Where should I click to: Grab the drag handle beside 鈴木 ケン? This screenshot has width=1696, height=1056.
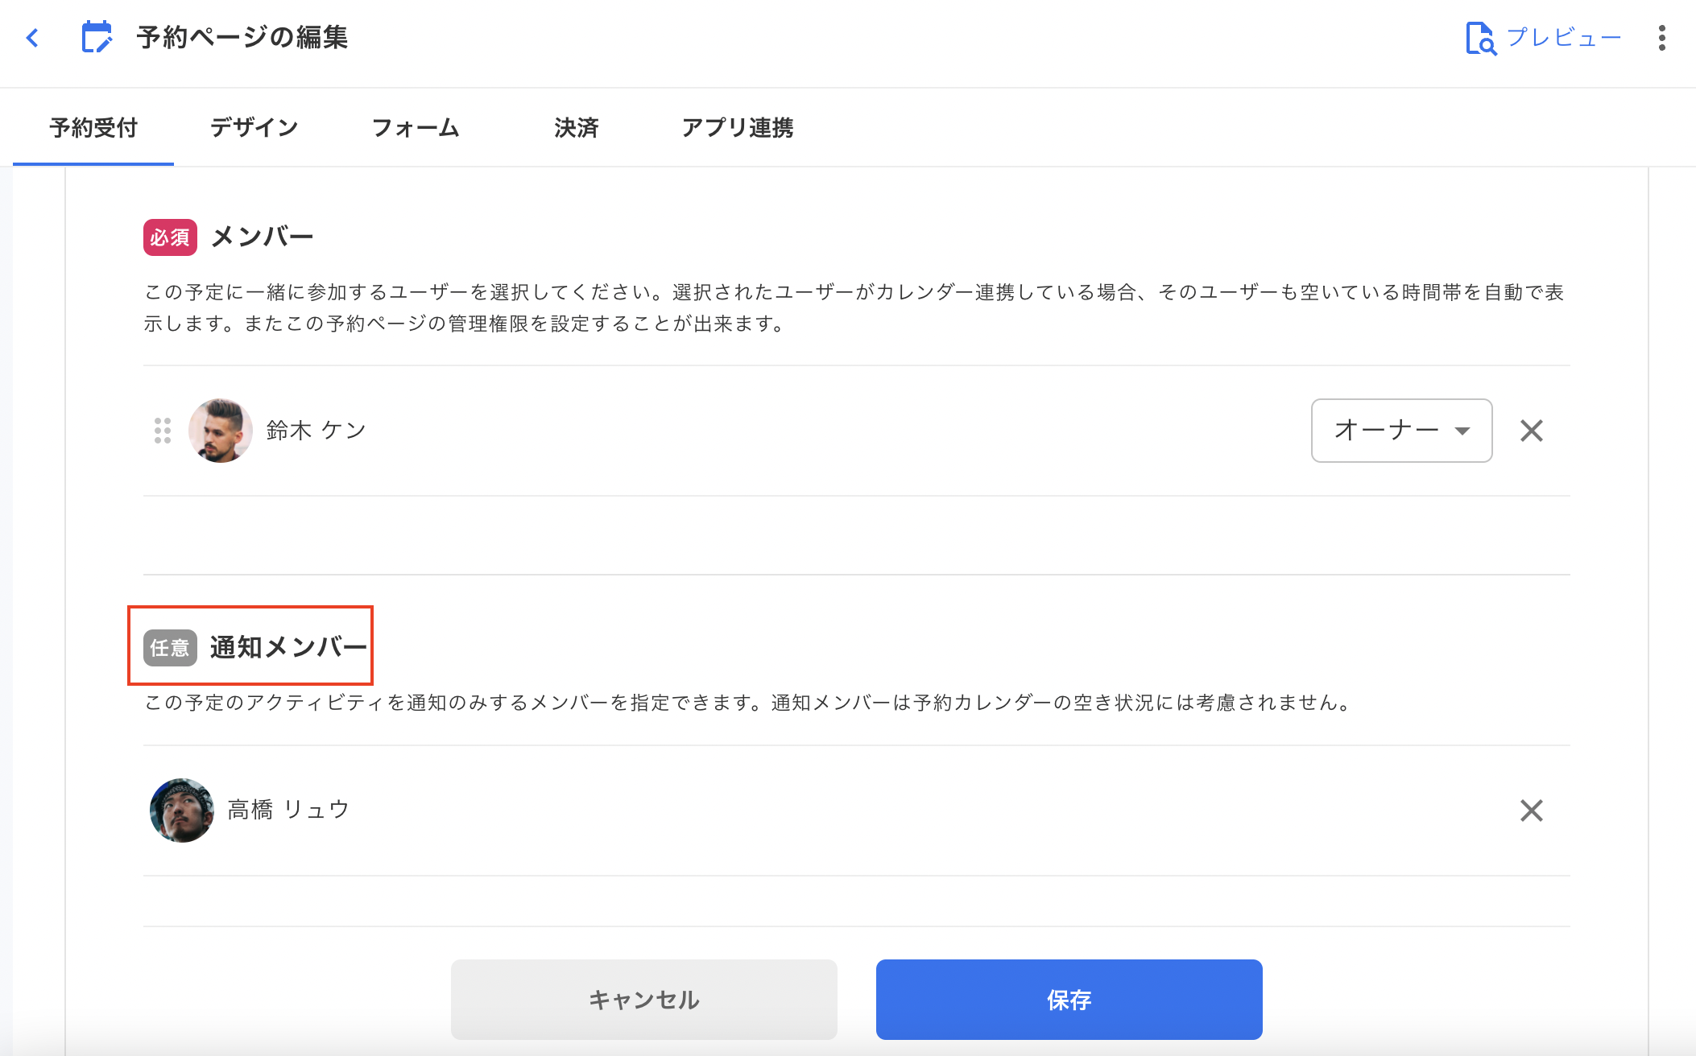(163, 431)
